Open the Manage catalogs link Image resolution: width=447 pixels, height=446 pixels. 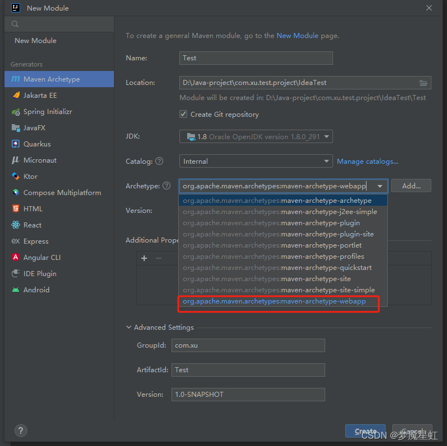[368, 162]
